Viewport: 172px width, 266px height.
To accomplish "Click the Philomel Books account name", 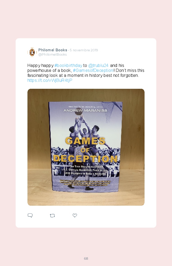I will click(x=53, y=50).
